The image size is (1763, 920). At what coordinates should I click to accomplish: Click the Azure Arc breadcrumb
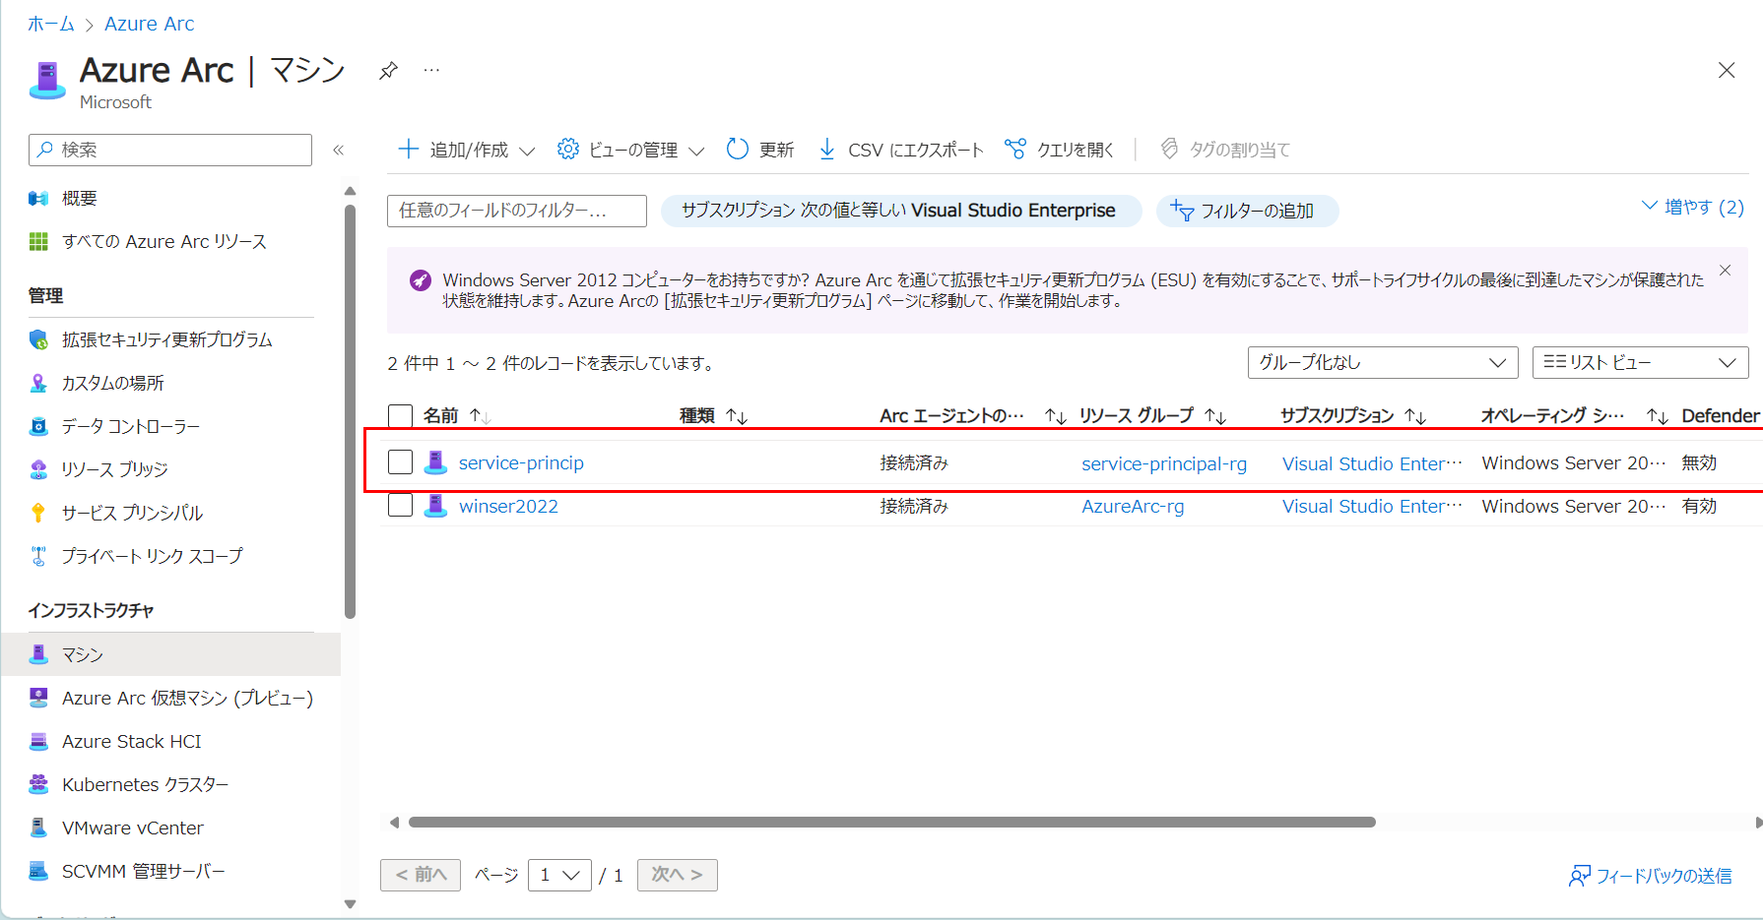coord(149,24)
